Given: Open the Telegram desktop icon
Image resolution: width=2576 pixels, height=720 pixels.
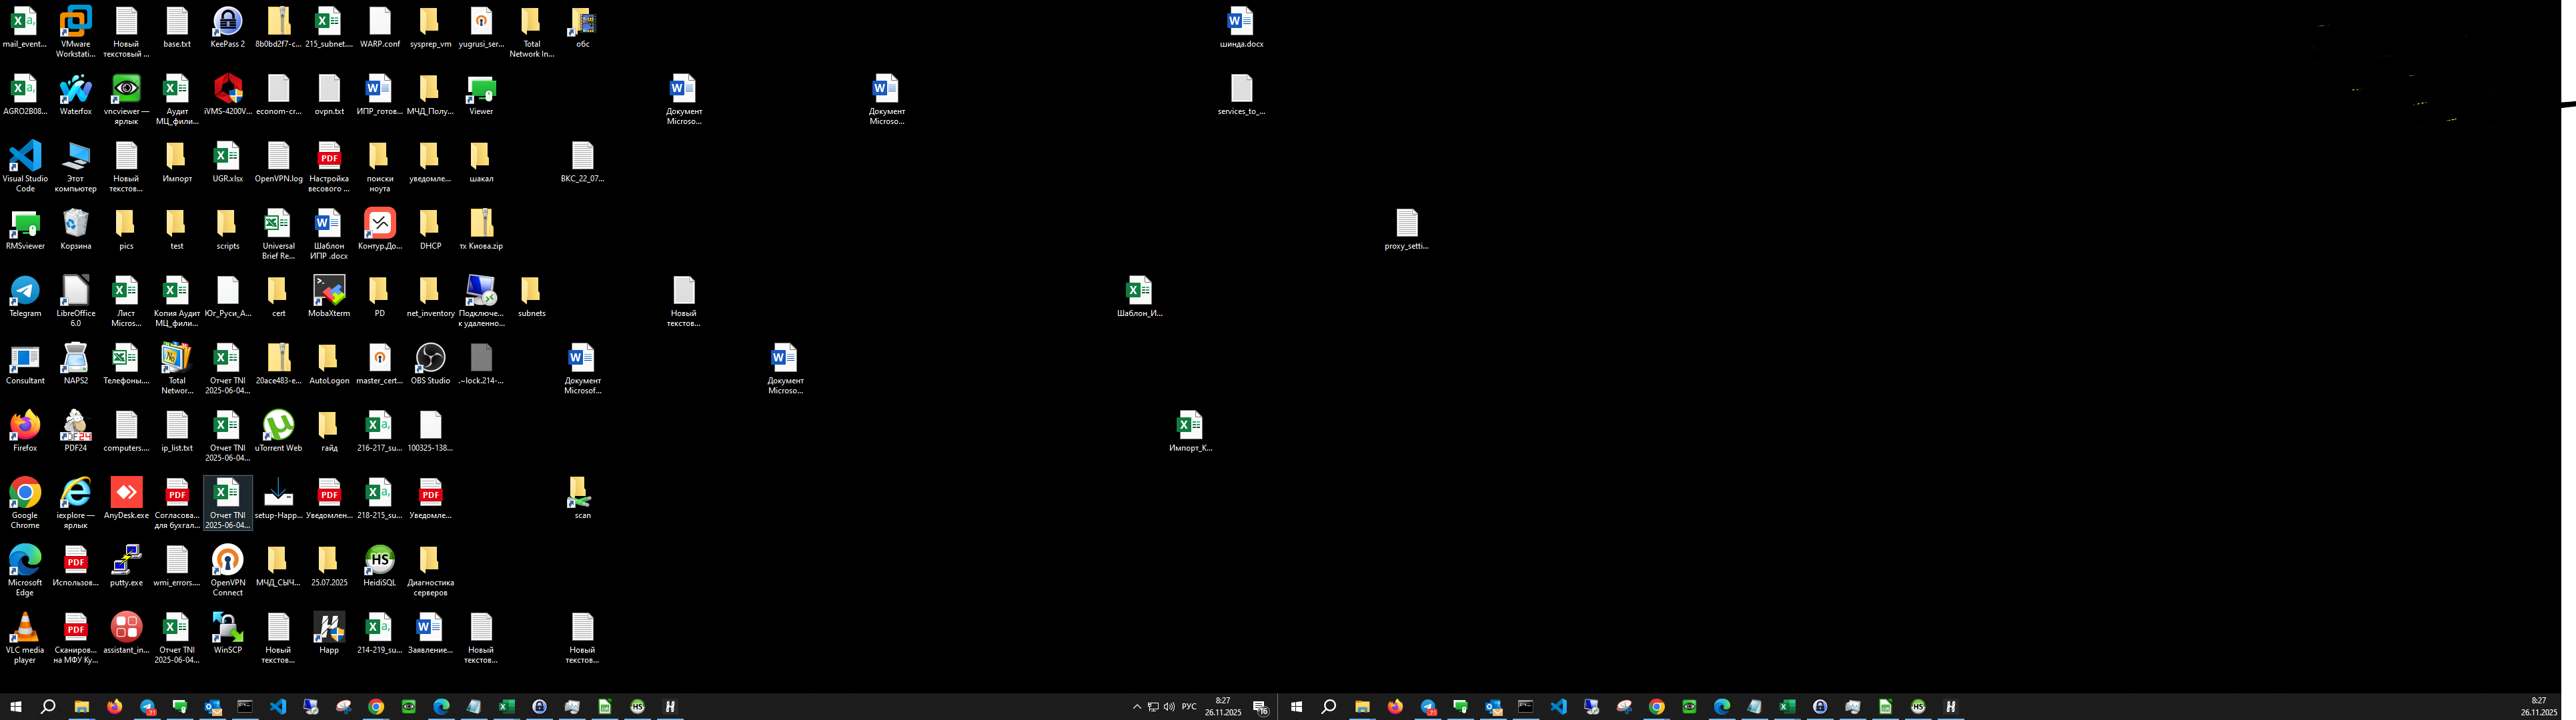Looking at the screenshot, I should 25,292.
